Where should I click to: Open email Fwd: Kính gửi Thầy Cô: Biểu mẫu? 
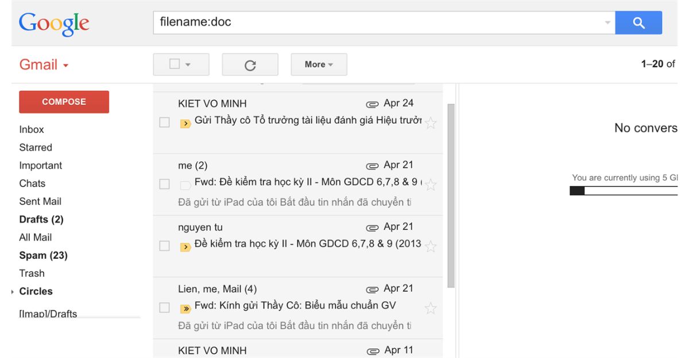coord(295,305)
